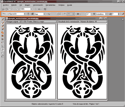The width and height of the screenshot is (125, 107).
Task: Open the Vectorización menu
Action: pyautogui.click(x=38, y=5)
